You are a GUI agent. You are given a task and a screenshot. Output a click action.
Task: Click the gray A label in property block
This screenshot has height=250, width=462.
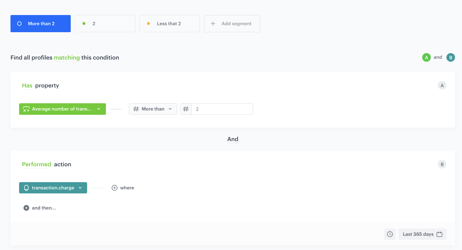click(442, 86)
